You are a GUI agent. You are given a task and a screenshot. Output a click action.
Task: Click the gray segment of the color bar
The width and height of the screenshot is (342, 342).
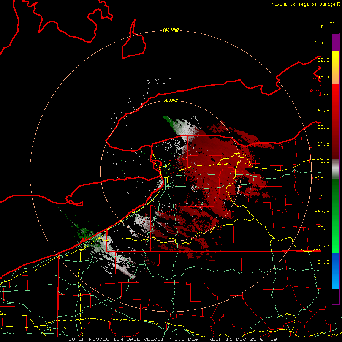[x=336, y=169]
